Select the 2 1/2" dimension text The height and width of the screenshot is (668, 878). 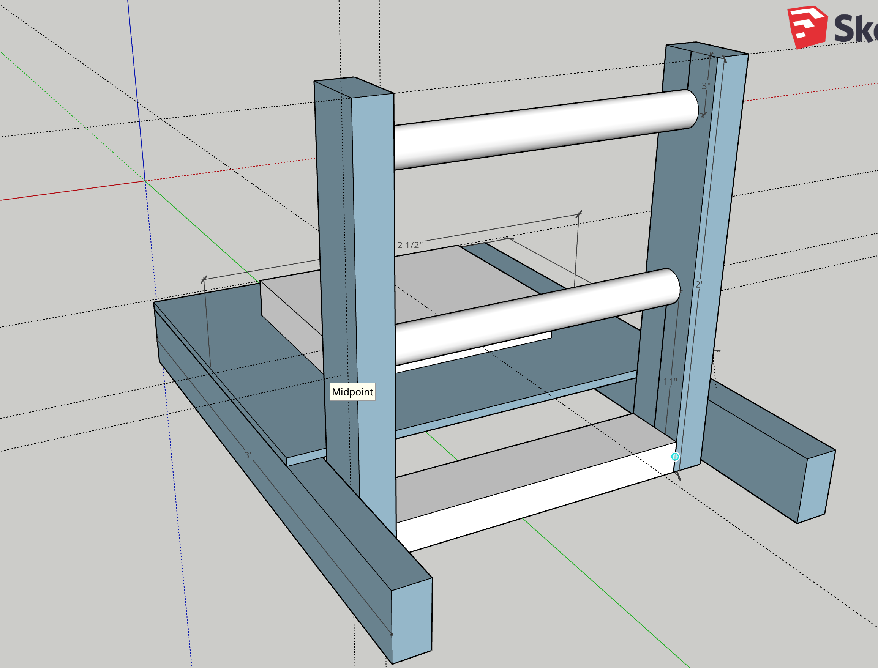tap(410, 245)
